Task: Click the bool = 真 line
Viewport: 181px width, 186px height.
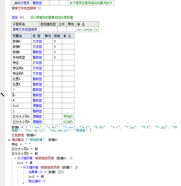Action: 25,163
